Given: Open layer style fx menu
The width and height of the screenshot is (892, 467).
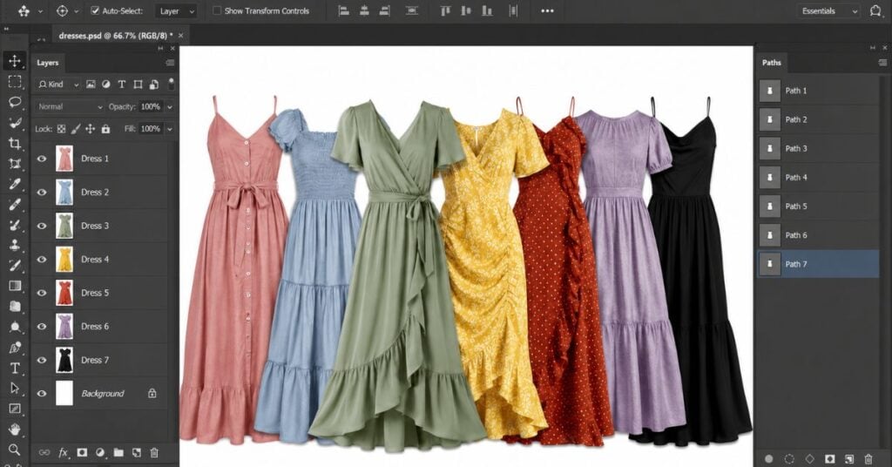Looking at the screenshot, I should [x=63, y=453].
